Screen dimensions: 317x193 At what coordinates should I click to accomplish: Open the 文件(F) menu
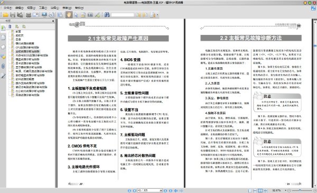click(x=8, y=8)
